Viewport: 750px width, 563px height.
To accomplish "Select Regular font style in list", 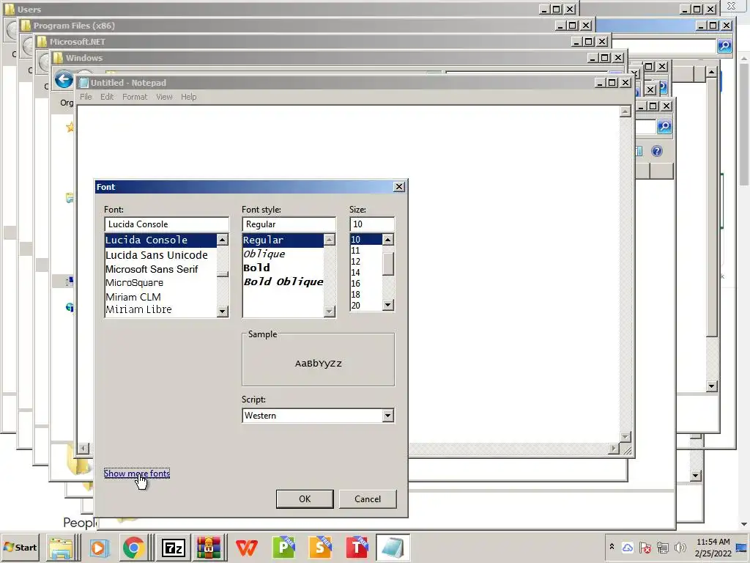I will [x=283, y=240].
